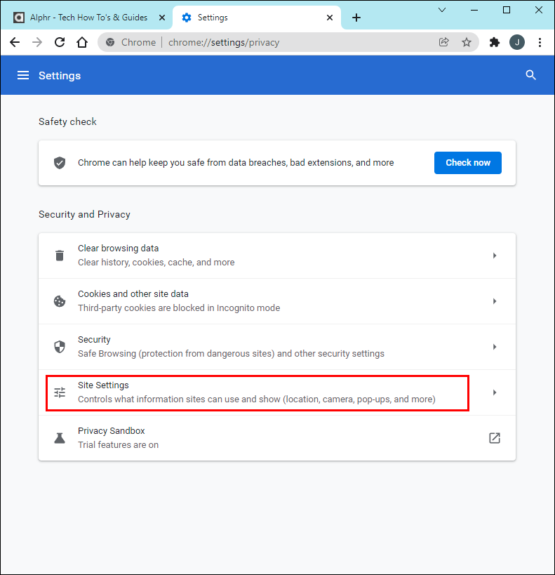Click the reload page icon

(x=60, y=42)
